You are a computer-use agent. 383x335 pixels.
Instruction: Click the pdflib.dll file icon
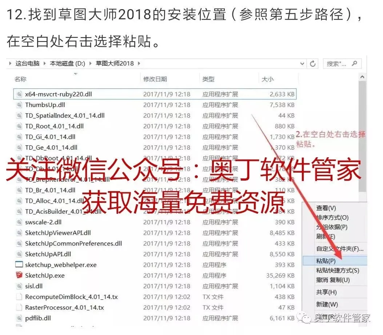tap(19, 318)
